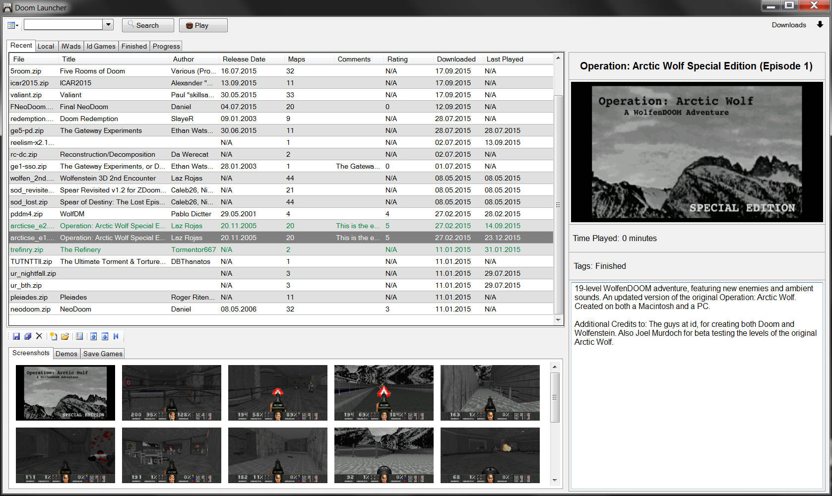Image resolution: width=832 pixels, height=496 pixels.
Task: Click the edit details list icon
Action: (79, 336)
